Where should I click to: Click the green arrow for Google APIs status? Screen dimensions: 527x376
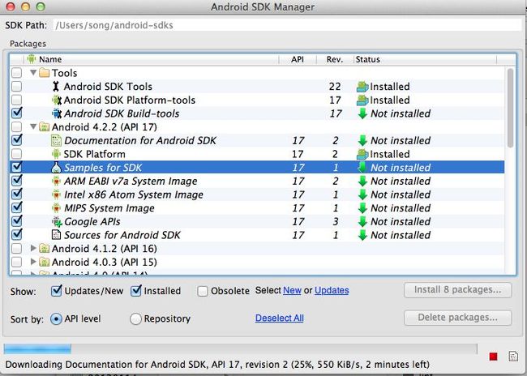tap(362, 222)
